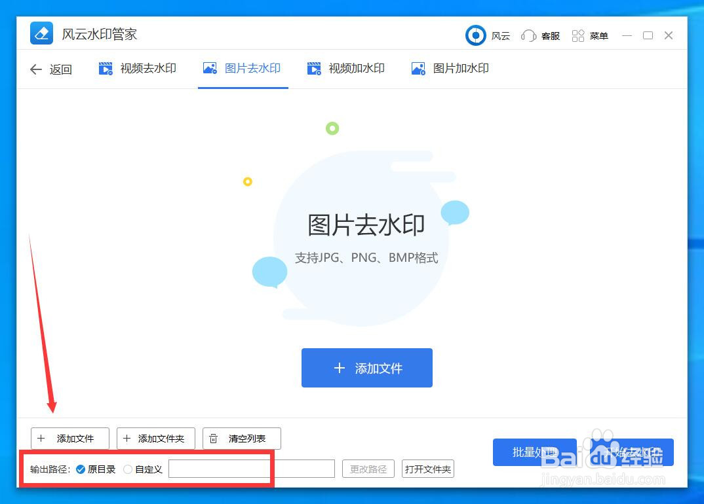704x504 pixels.
Task: Enable custom output directory radio
Action: point(128,469)
